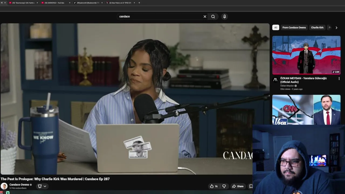
Task: Show more chips with the right arrow
Action: tap(336, 27)
